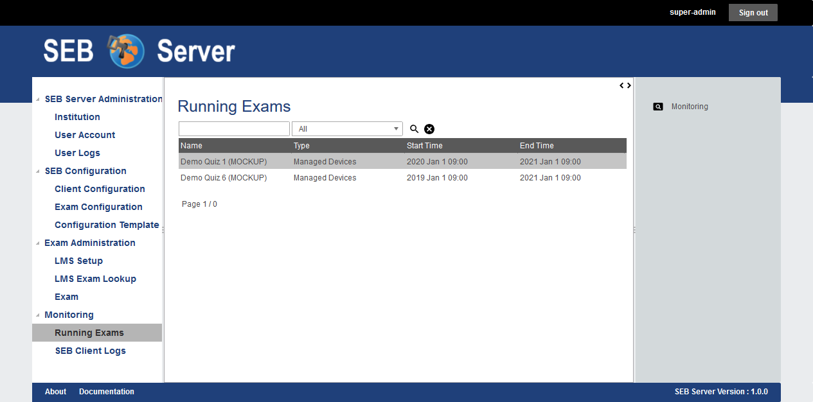
Task: Click the left arrow panel resize icon
Action: coord(621,85)
